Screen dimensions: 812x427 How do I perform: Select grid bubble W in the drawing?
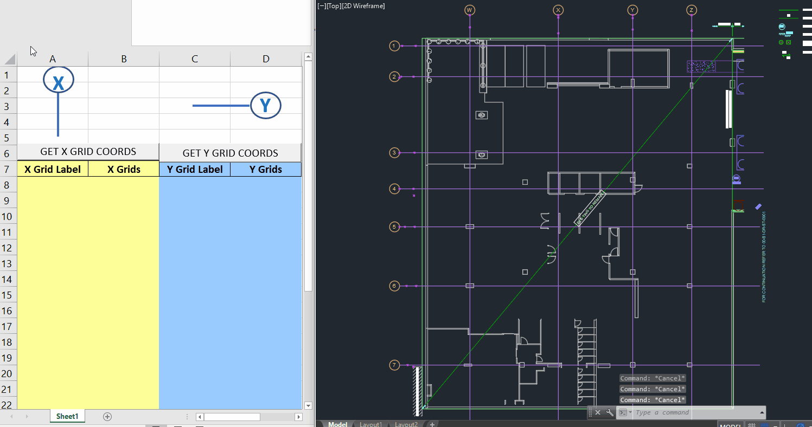[470, 10]
